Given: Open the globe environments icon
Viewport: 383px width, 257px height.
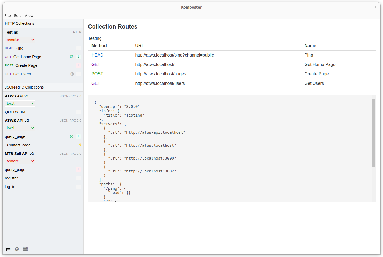Looking at the screenshot, I should coord(17,249).
